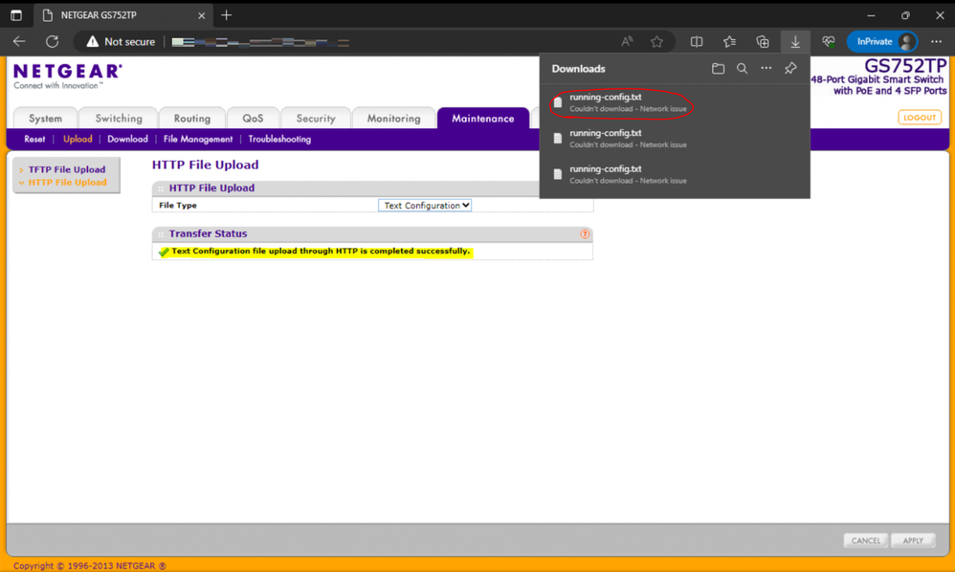955x572 pixels.
Task: Click the browser back arrow
Action: coord(19,41)
